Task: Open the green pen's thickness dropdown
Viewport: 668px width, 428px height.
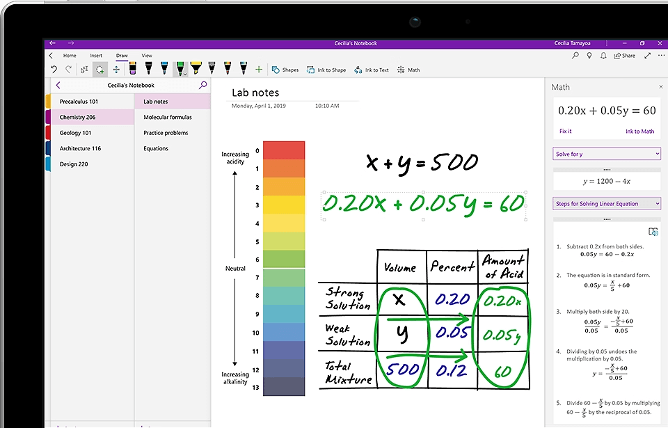Action: [185, 73]
